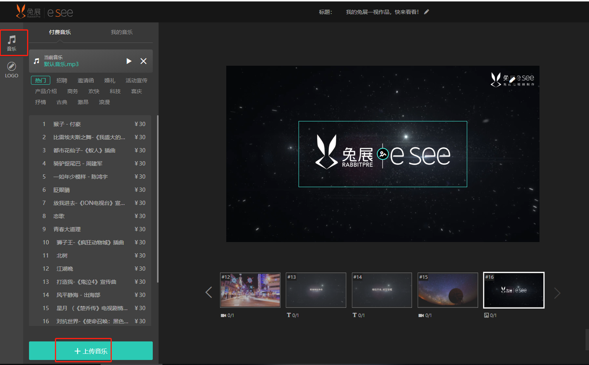Select the 浪漫 music category
The width and height of the screenshot is (589, 365).
point(104,102)
